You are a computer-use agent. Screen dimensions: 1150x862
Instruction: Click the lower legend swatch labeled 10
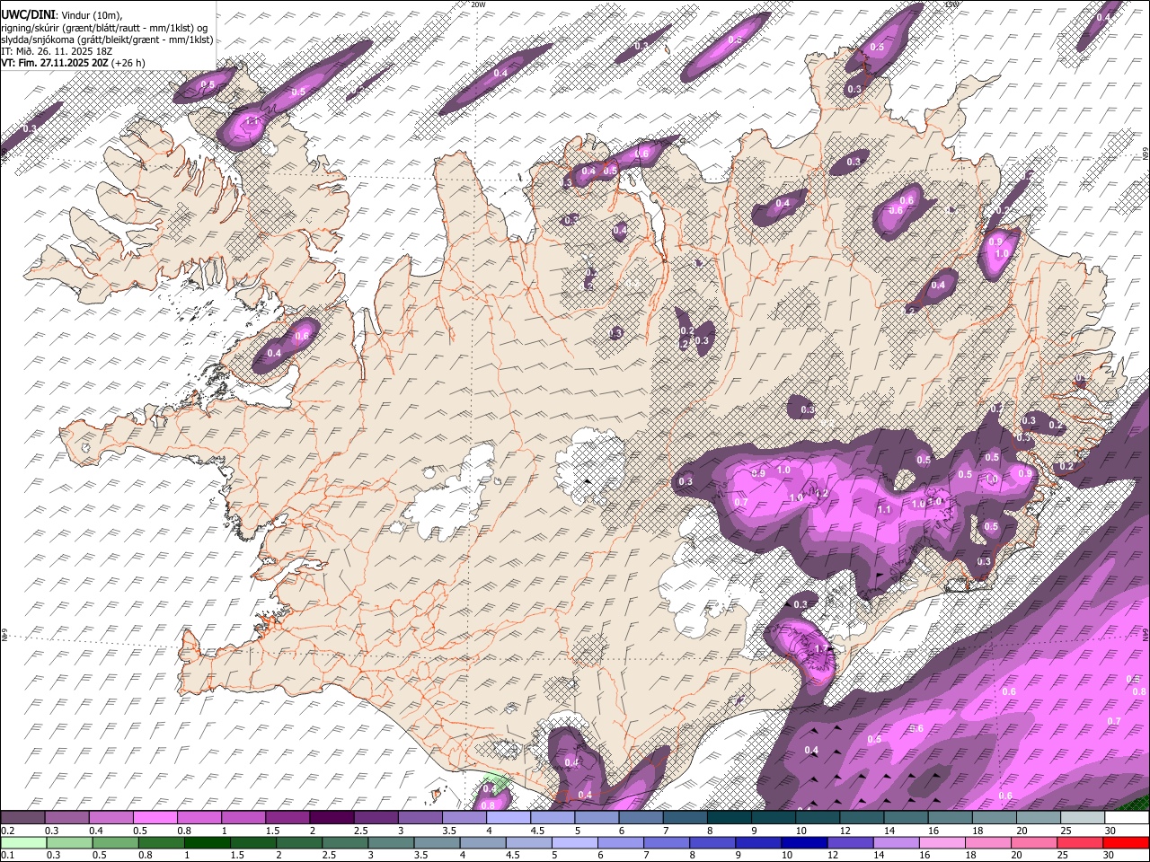804,843
